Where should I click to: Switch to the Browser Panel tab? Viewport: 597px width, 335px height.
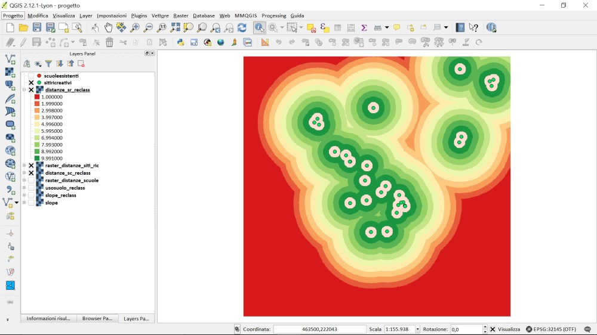[x=97, y=318]
